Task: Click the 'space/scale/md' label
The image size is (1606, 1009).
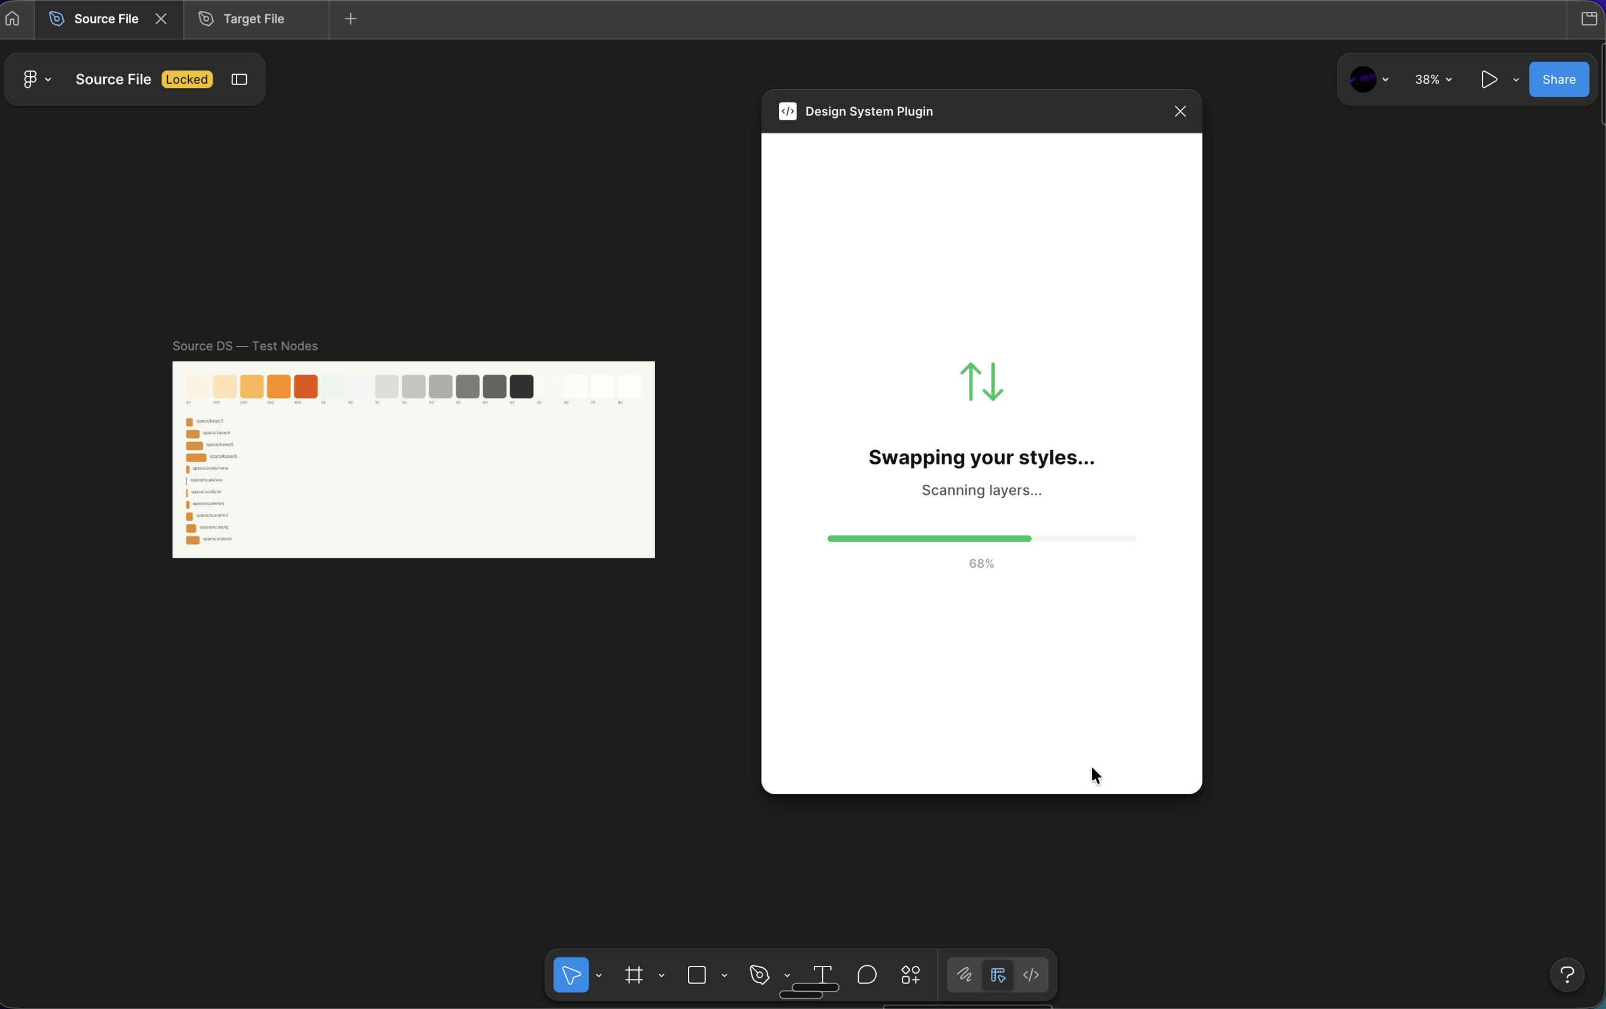Action: coord(212,515)
